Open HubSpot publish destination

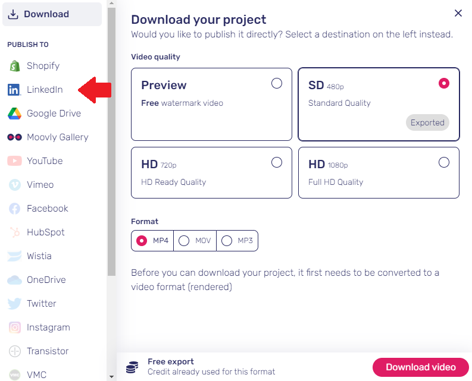point(45,232)
